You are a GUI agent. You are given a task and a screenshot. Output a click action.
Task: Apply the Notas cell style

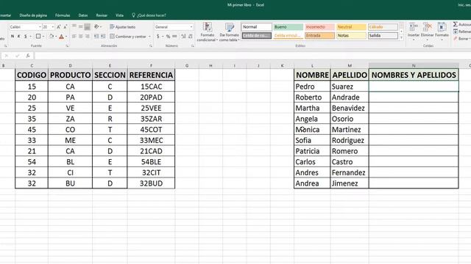(351, 36)
